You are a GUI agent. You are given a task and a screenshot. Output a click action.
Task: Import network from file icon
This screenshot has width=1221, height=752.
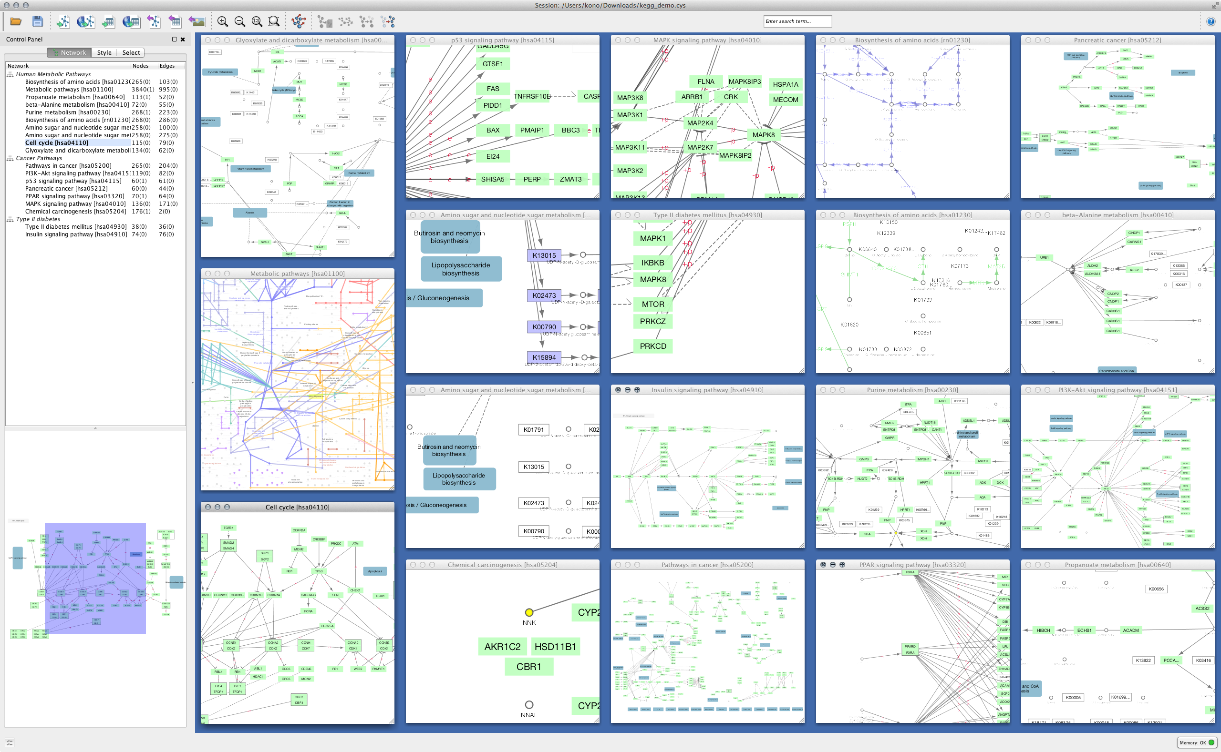tap(63, 21)
